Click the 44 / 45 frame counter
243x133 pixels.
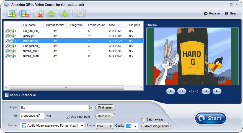pos(193,91)
